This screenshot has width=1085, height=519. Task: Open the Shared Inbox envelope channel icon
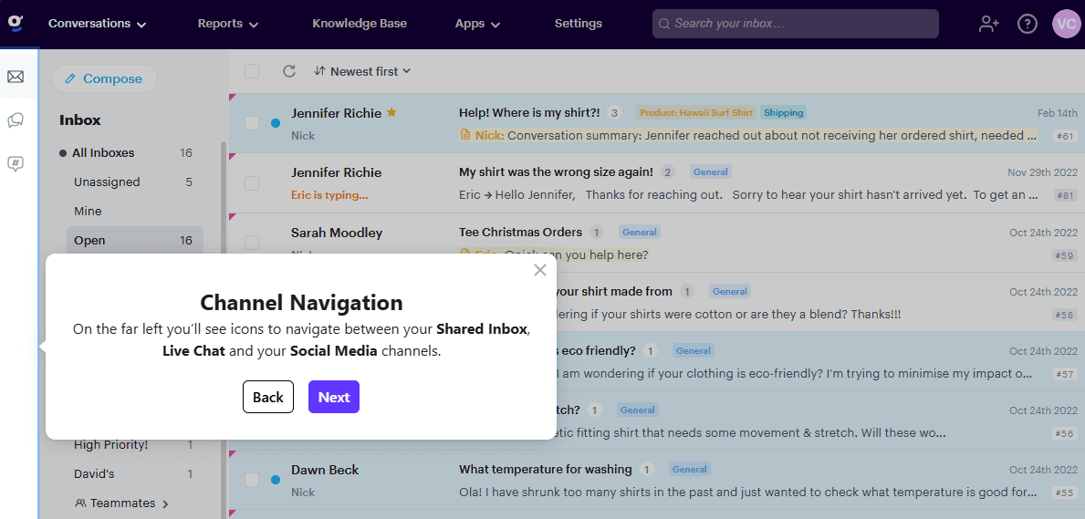pos(16,77)
